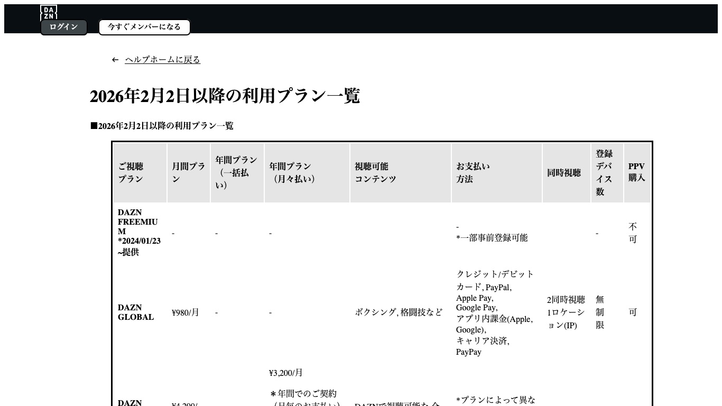Select the 年間プラン（一括払い）column header

(x=237, y=173)
